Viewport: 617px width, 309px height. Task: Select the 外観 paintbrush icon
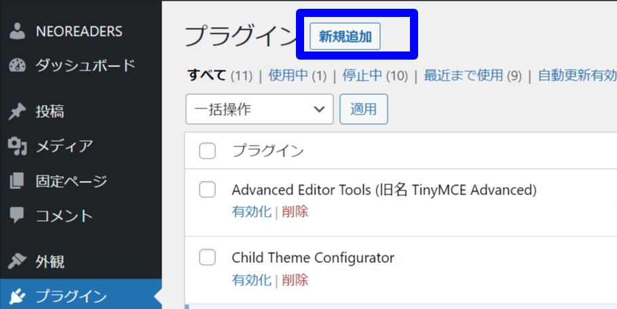(17, 262)
